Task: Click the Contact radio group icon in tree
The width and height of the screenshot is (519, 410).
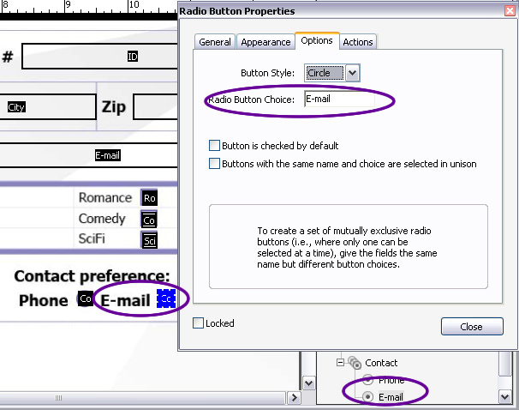Action: point(354,363)
